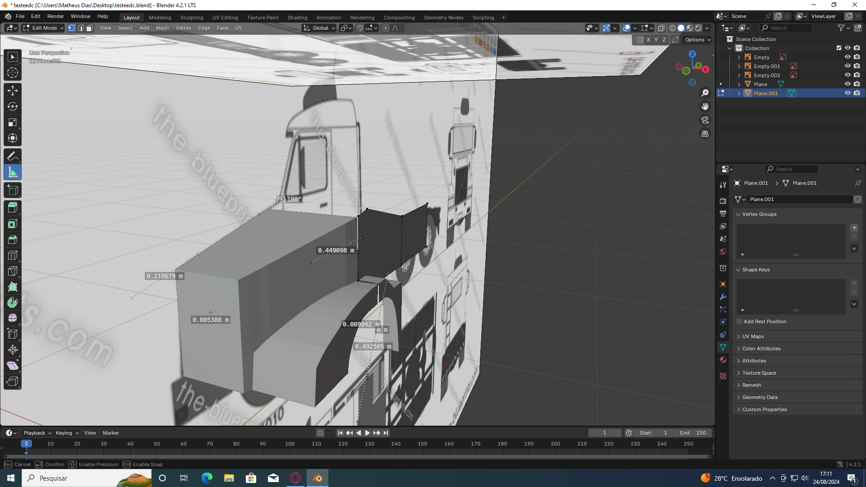Select the Loop Cut tool
Viewport: 866px width, 487px height.
click(x=13, y=255)
